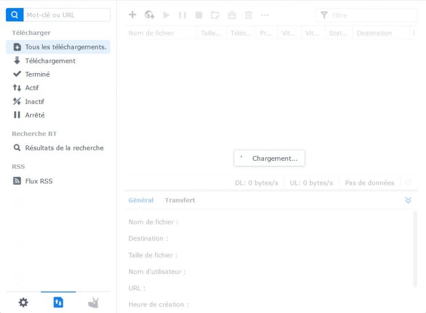Pause the task with the pause icon
426x313 pixels.
(x=182, y=15)
